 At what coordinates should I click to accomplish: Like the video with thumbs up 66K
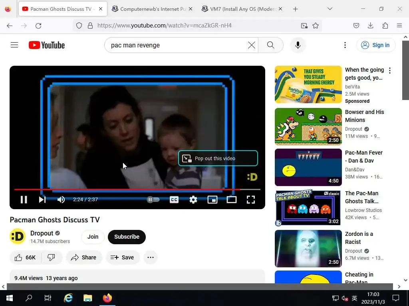click(25, 257)
